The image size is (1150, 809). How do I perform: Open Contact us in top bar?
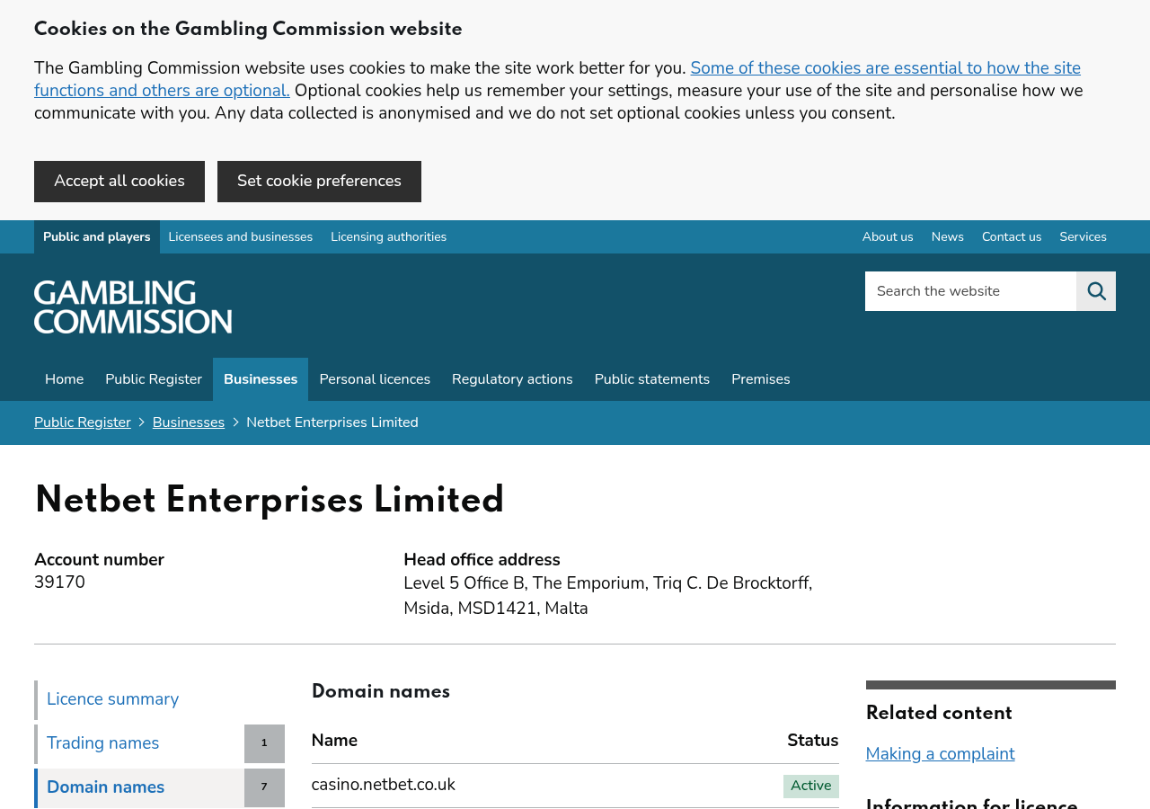coord(1012,237)
